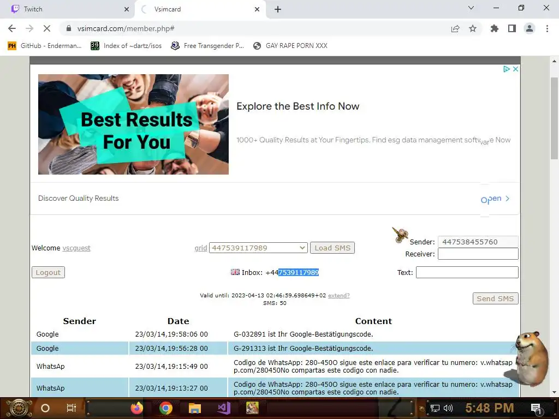Share this page via the share icon
The width and height of the screenshot is (559, 419).
[455, 28]
